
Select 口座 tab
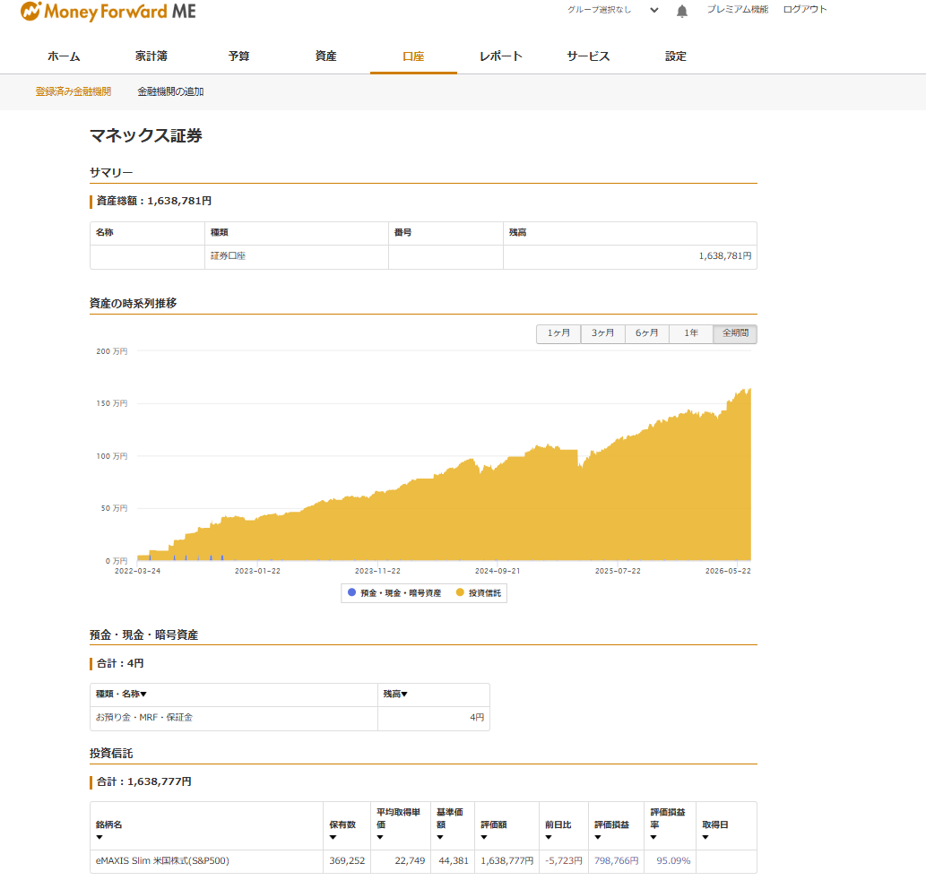click(x=413, y=56)
